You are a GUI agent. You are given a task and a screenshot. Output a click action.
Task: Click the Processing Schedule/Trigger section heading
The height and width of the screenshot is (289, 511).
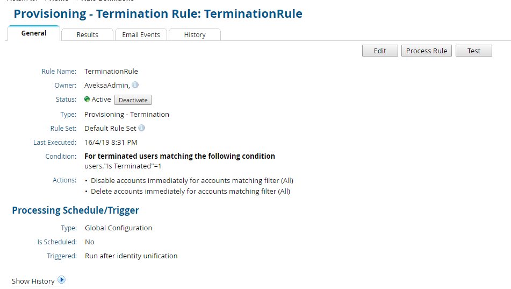coord(75,210)
